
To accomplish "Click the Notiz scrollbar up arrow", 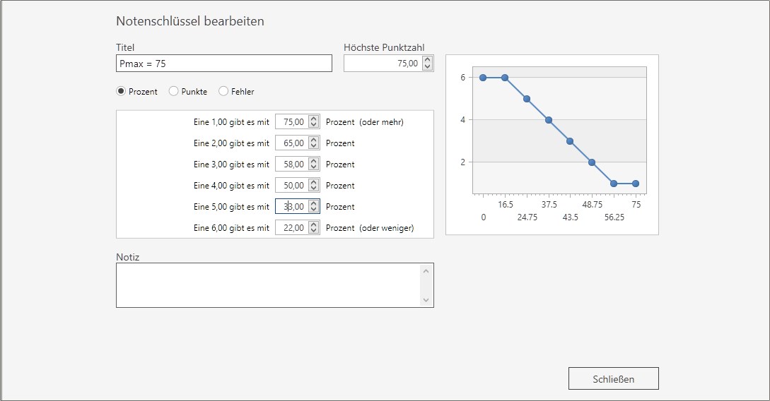I will 426,270.
